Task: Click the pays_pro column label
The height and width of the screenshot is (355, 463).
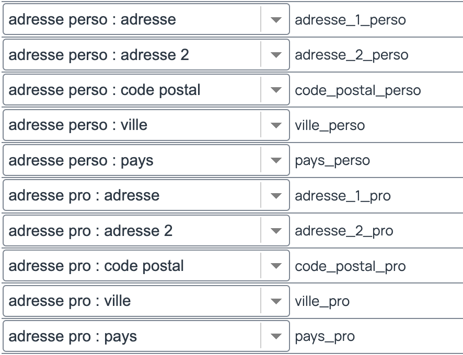Action: tap(325, 337)
